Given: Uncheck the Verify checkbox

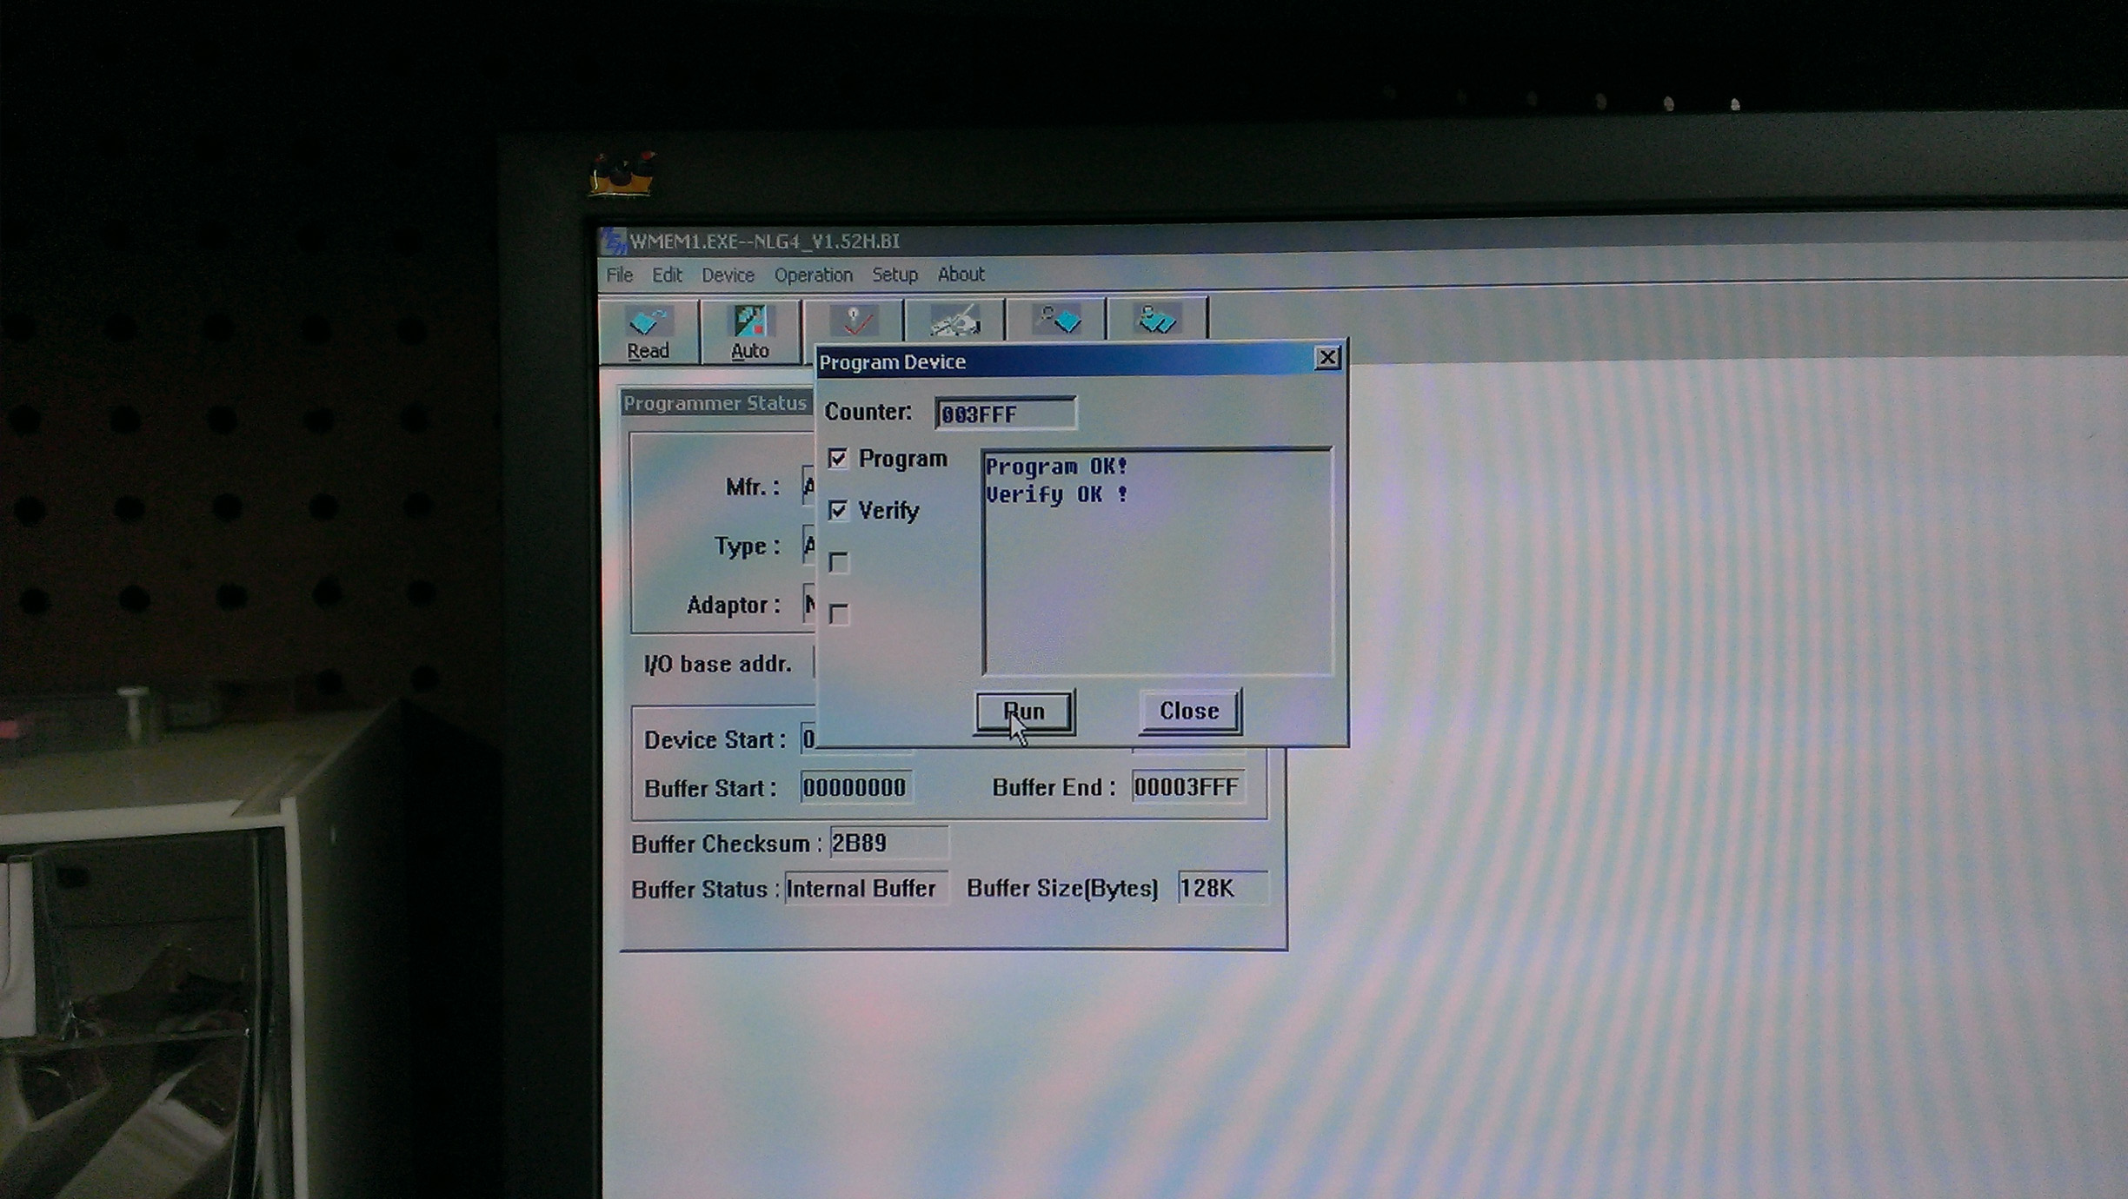Looking at the screenshot, I should [838, 510].
